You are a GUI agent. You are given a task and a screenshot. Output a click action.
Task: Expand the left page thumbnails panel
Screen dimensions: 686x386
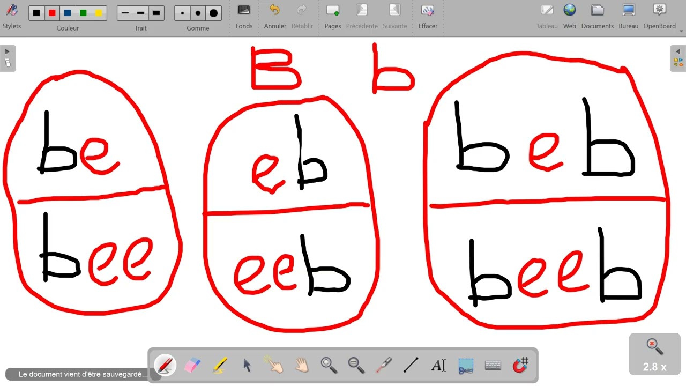8,51
